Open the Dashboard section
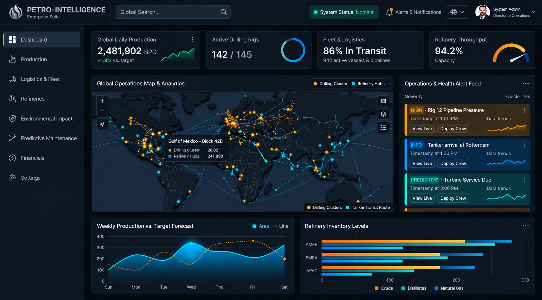The image size is (542, 300). tap(42, 40)
